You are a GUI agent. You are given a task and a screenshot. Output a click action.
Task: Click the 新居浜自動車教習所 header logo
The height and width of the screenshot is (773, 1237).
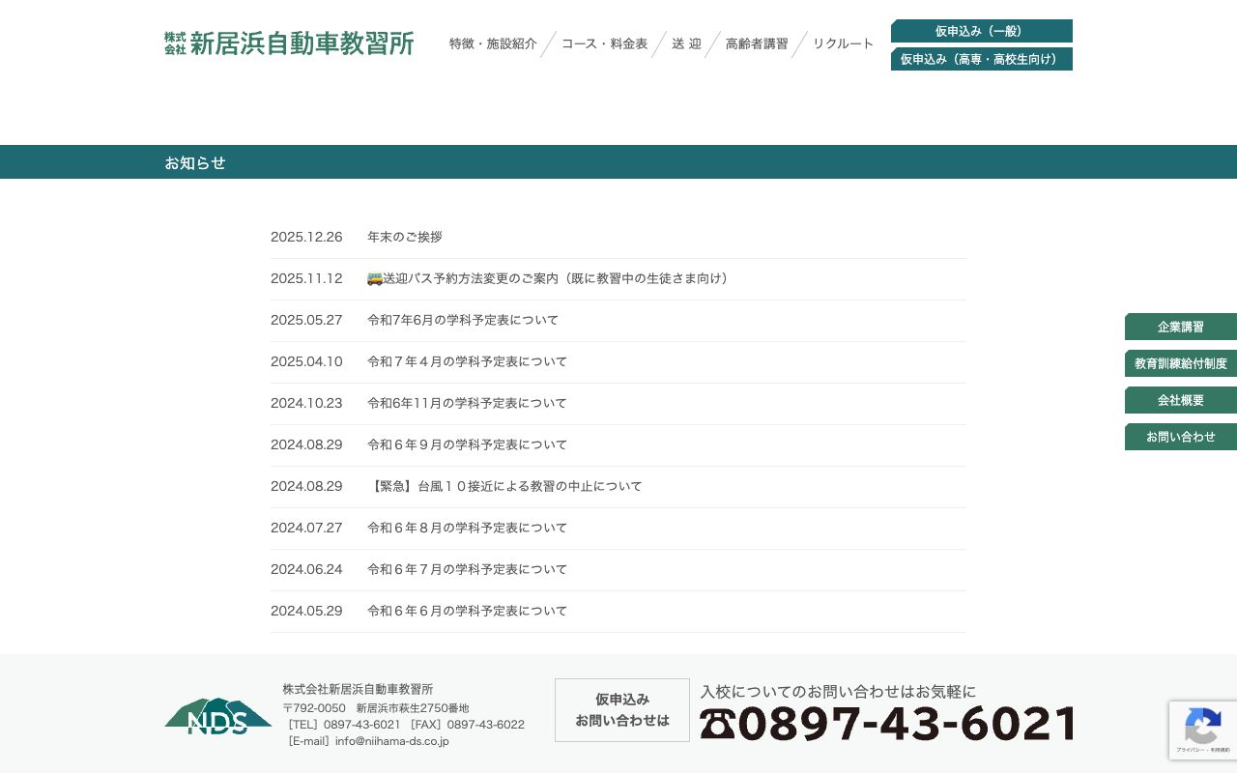pyautogui.click(x=288, y=43)
